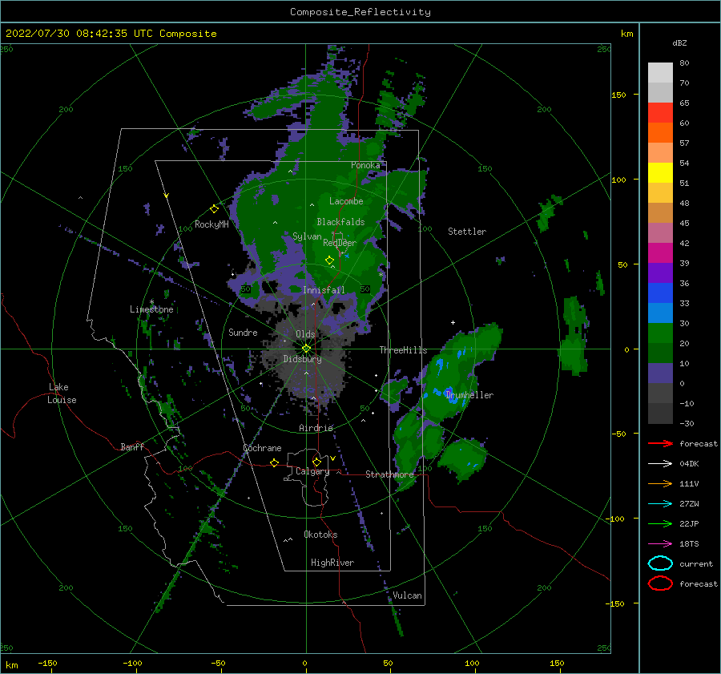Select the Lake Louise label
This screenshot has height=674, width=721.
(62, 394)
